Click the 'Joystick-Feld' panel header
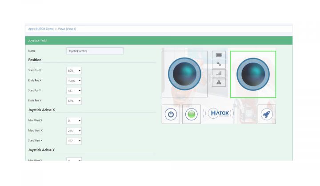Viewport: 320px width, 186px height. point(159,40)
